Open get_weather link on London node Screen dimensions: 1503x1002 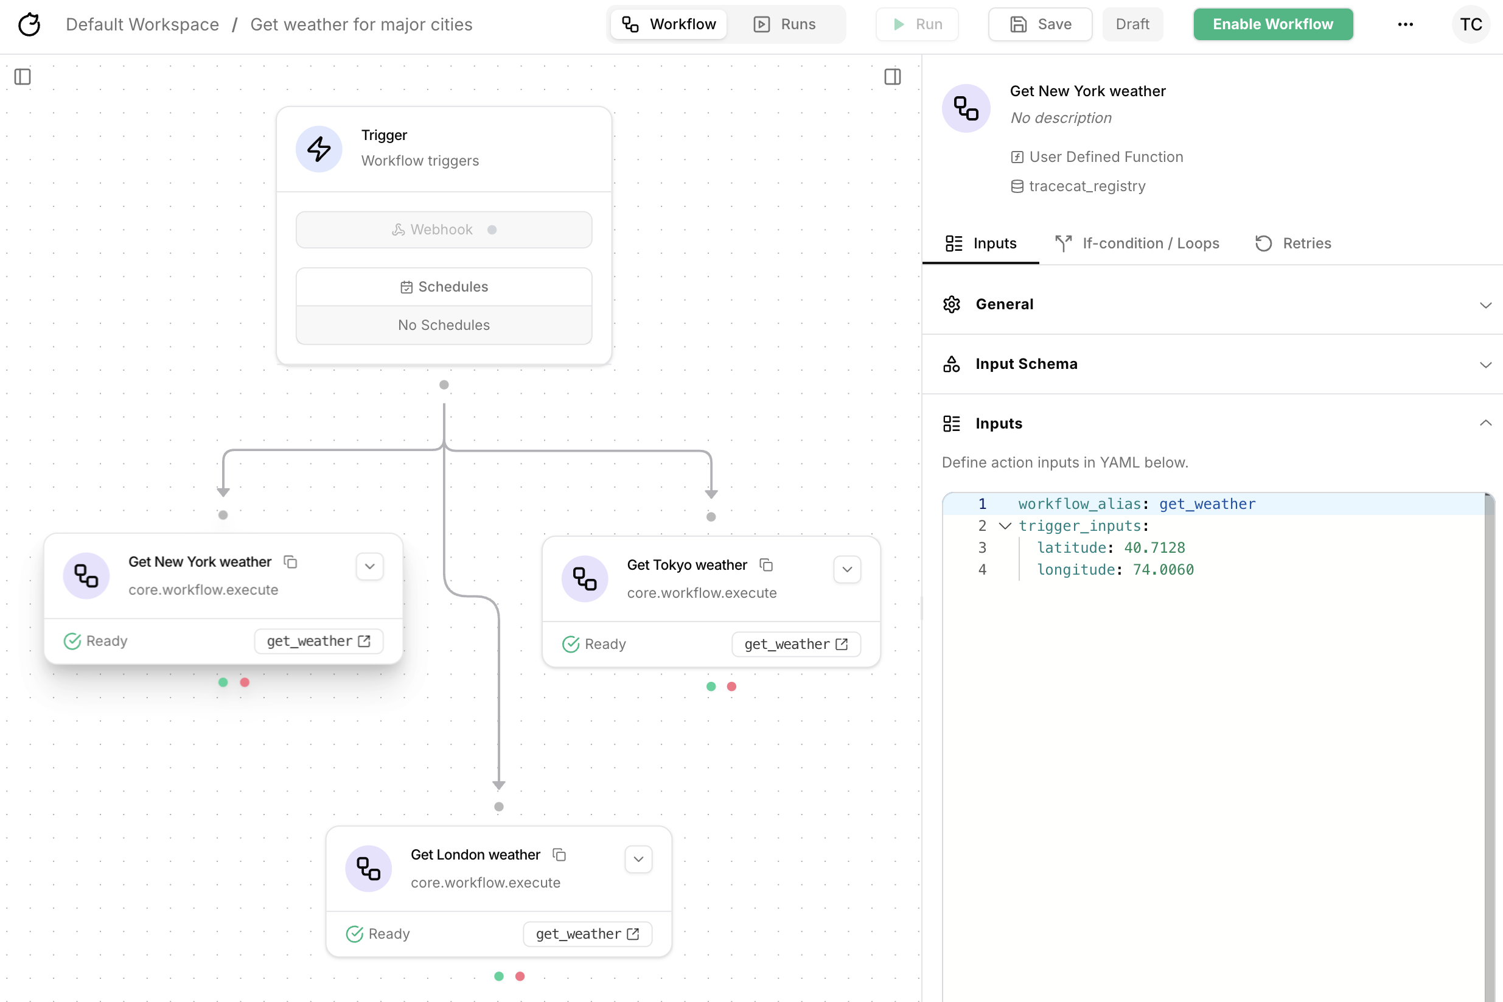pos(587,934)
